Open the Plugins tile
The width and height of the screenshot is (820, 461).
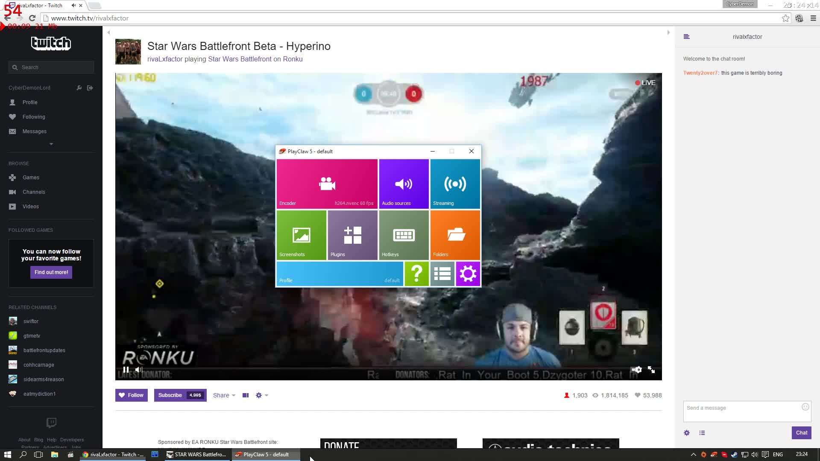point(352,235)
